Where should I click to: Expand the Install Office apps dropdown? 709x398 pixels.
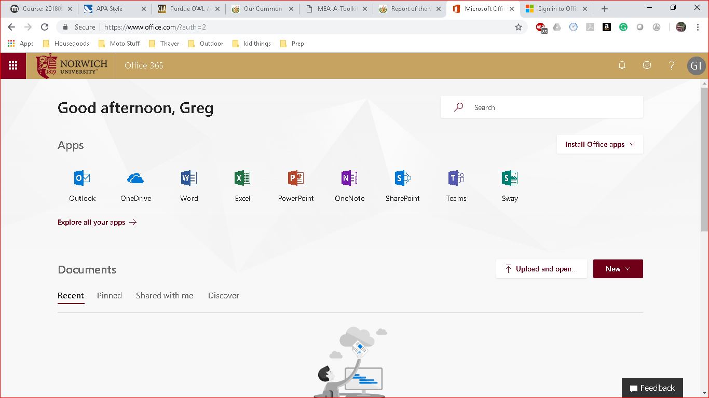600,144
